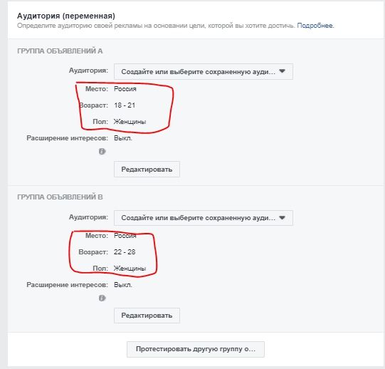Click Протестировать другую группу button
Image resolution: width=385 pixels, height=369 pixels.
(196, 349)
